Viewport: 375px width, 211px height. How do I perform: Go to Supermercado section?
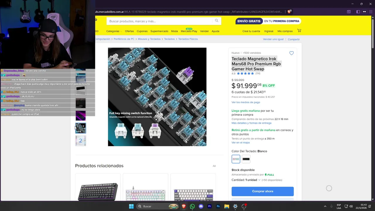pyautogui.click(x=159, y=31)
